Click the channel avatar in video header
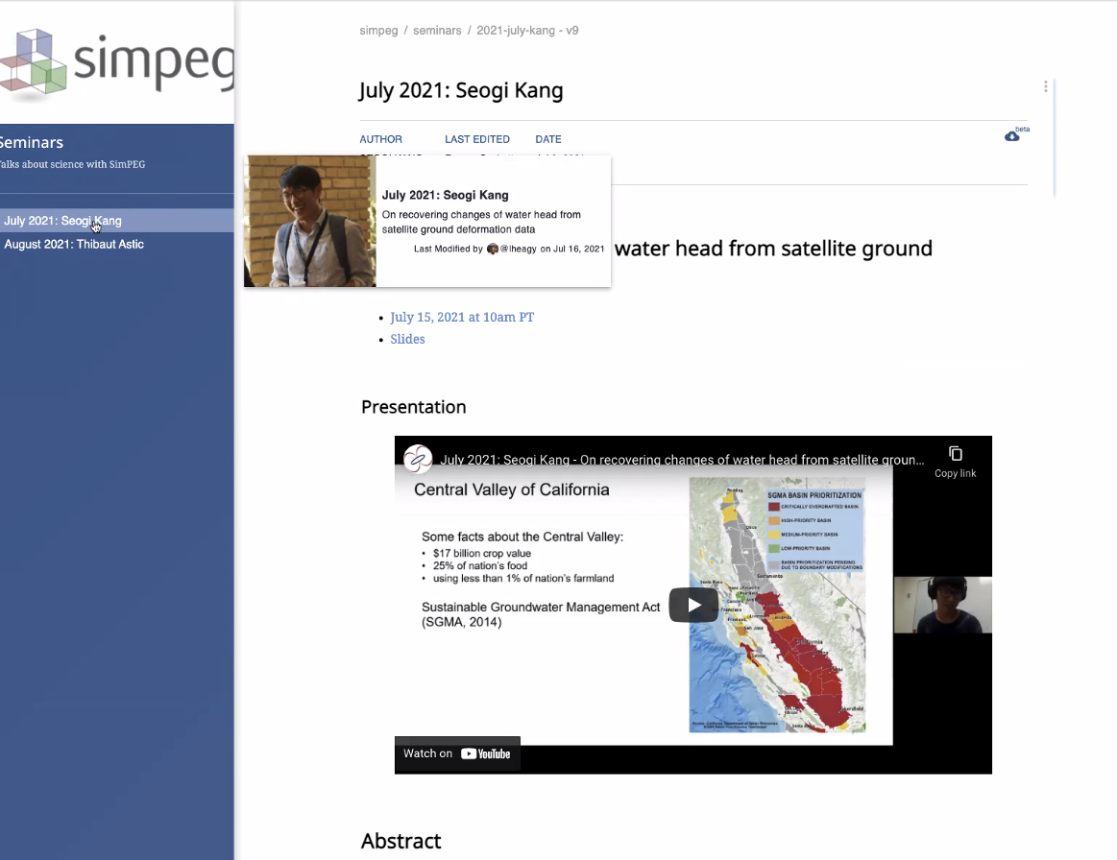Screen dimensions: 1117x860 418,460
